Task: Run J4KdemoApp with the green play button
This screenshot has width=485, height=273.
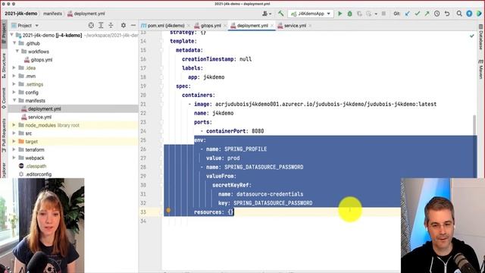Action: point(340,14)
